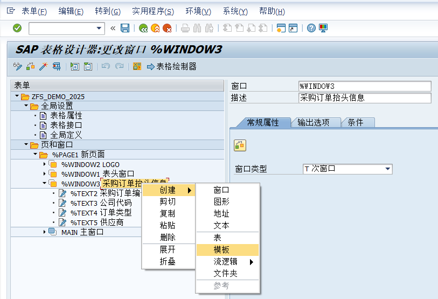Click the green Enter checkmark icon

point(17,28)
